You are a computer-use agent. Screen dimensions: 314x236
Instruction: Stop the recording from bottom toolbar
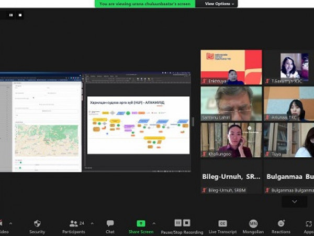187,223
